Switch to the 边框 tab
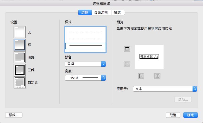 click(x=85, y=13)
